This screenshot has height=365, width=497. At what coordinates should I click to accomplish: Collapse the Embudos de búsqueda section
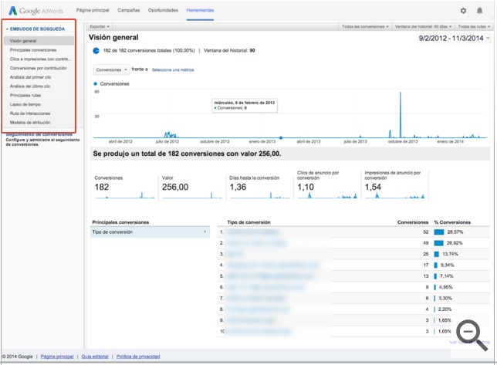(x=8, y=29)
